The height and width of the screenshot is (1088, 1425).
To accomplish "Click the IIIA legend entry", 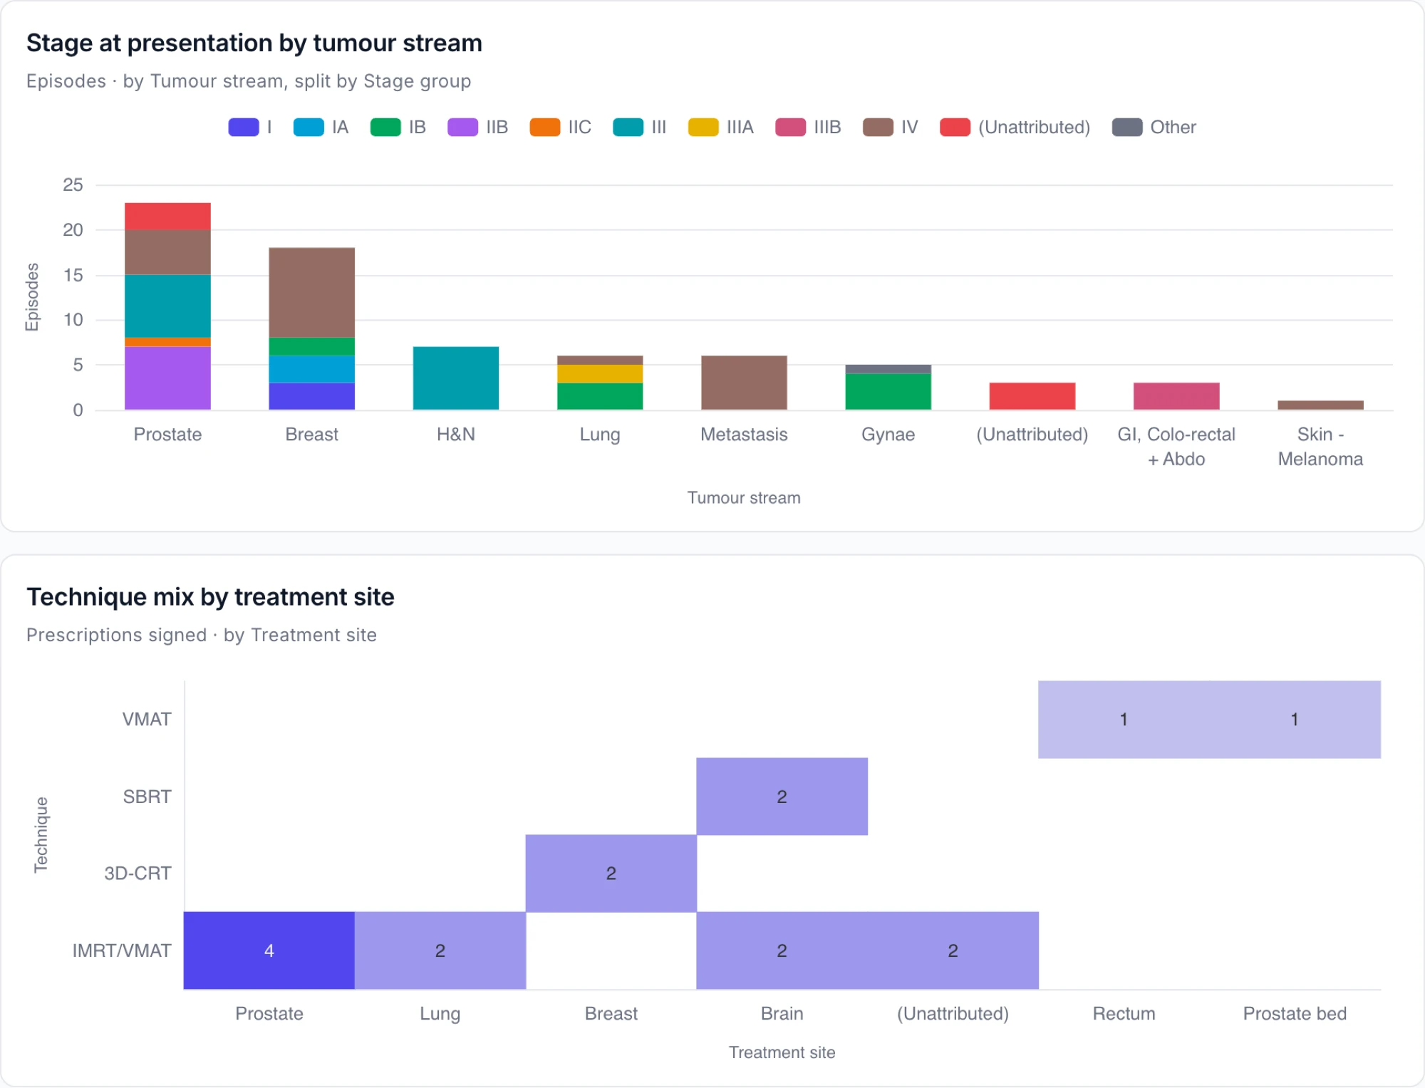I will (x=721, y=128).
